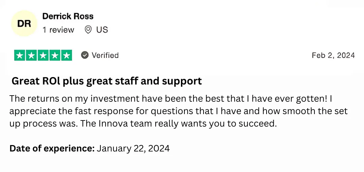364x172 pixels.
Task: Click the review body first line
Action: pos(171,99)
